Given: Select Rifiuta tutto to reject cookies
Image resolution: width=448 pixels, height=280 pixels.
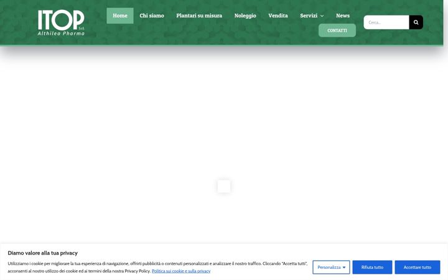Looking at the screenshot, I should coord(372,267).
